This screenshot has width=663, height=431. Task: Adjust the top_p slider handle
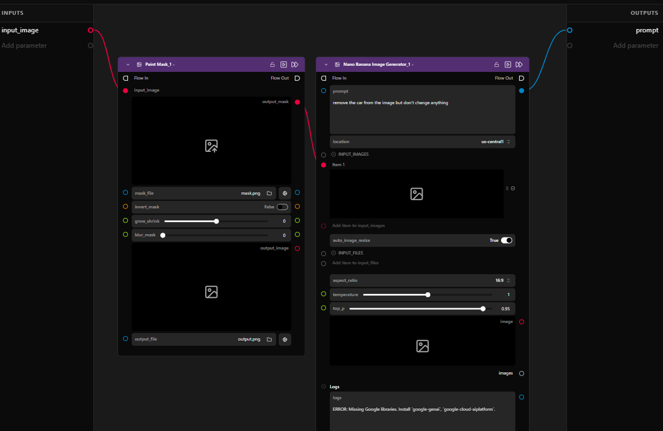[483, 309]
